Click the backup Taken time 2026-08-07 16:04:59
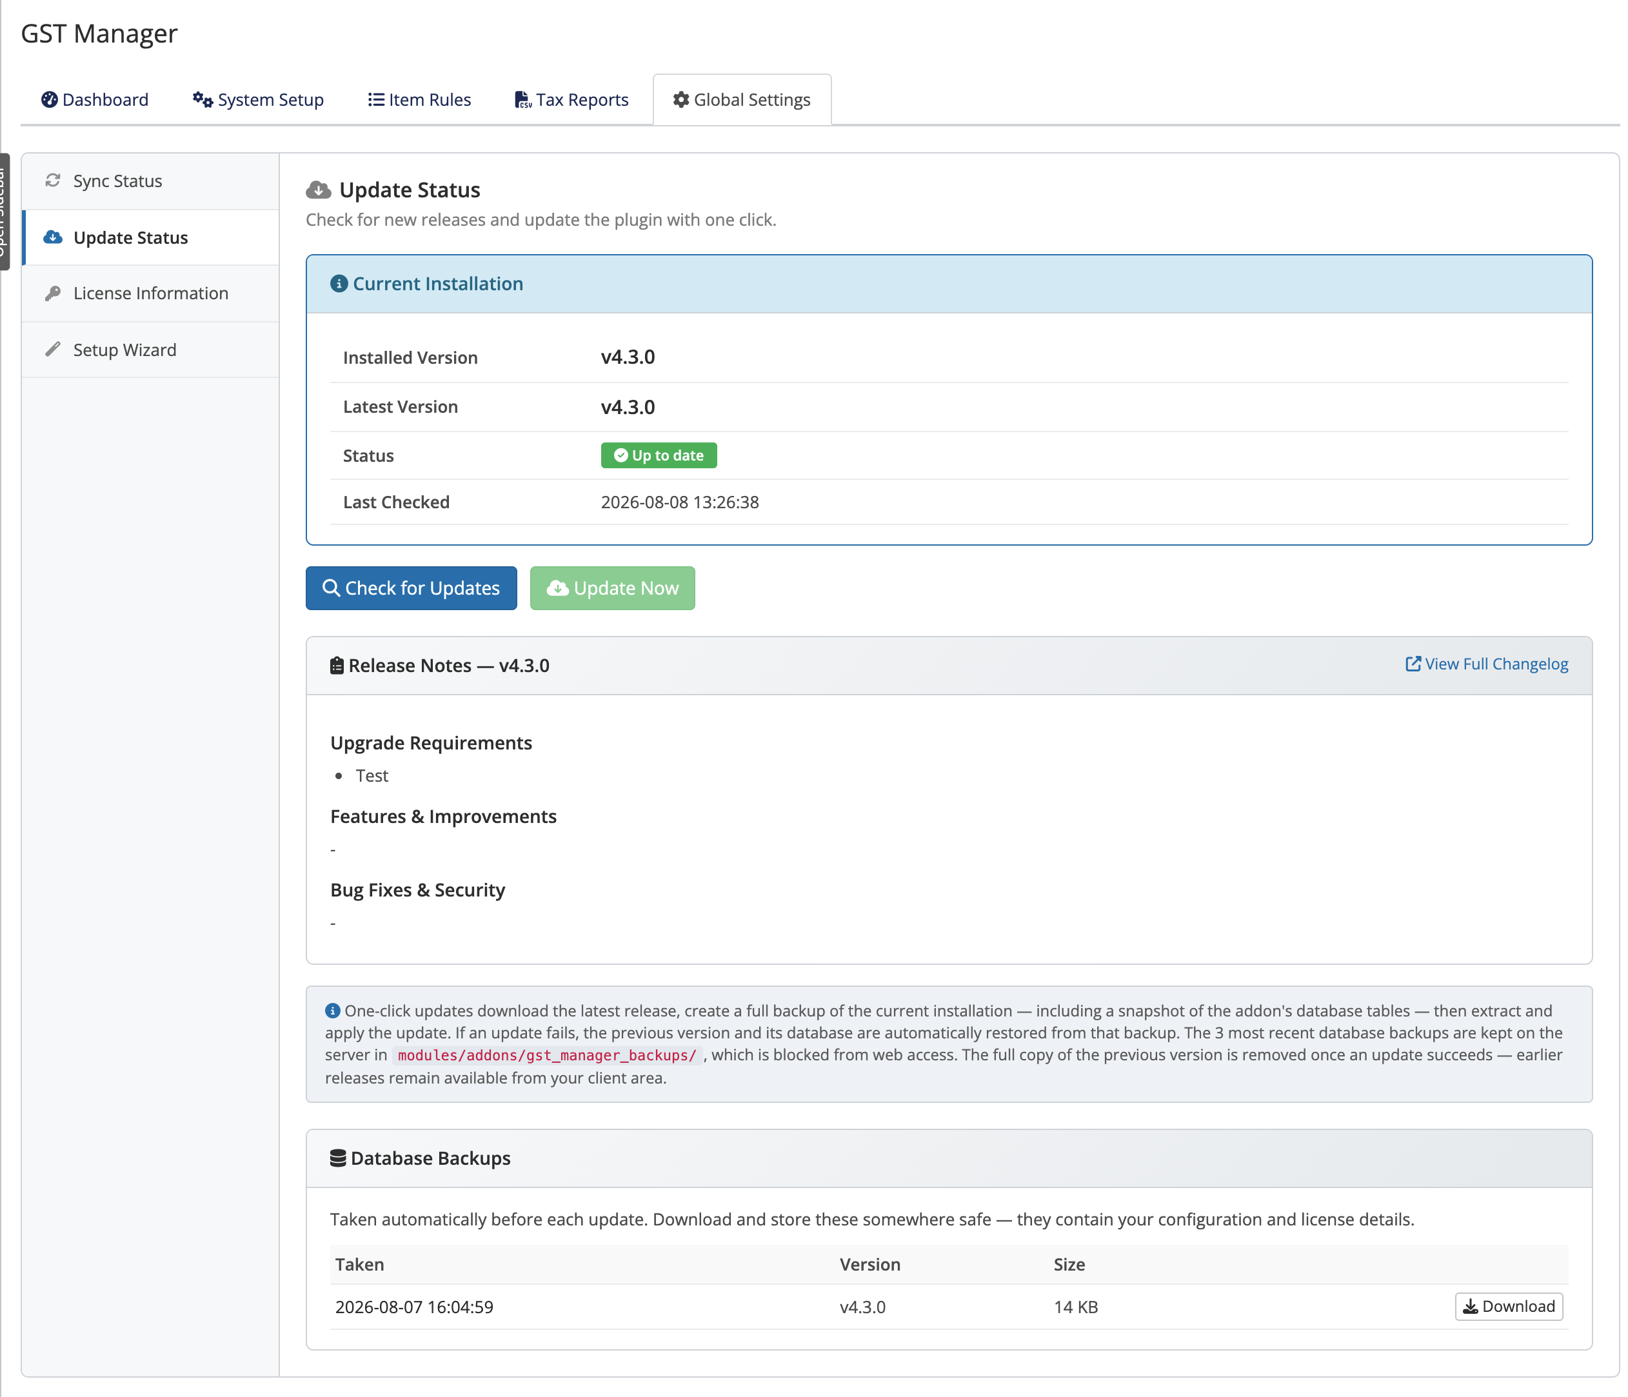The height and width of the screenshot is (1397, 1628). (414, 1307)
